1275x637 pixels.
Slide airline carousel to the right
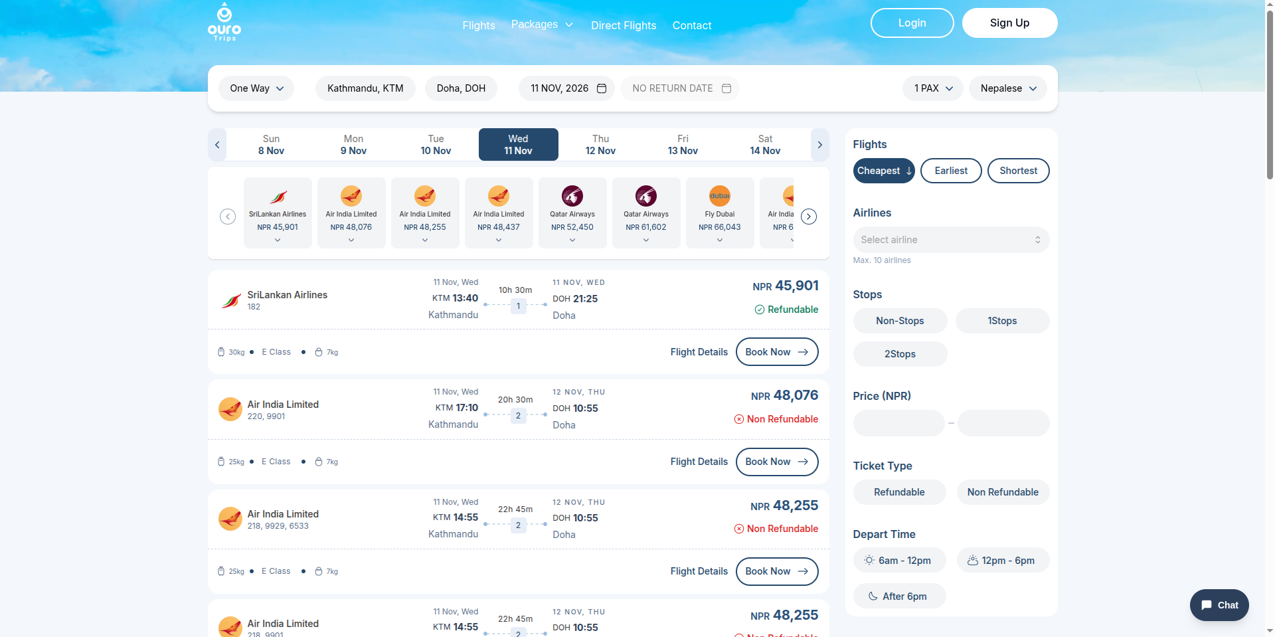click(x=809, y=217)
